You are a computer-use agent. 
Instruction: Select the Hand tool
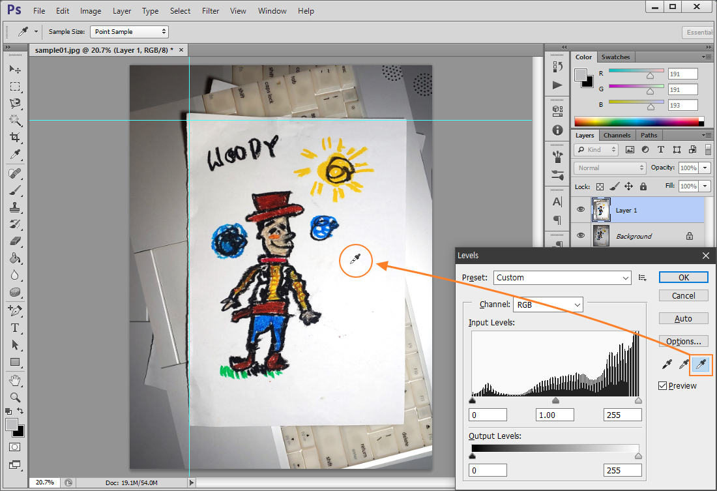pos(14,380)
